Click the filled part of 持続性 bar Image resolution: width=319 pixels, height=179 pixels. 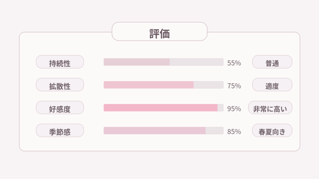tap(136, 62)
